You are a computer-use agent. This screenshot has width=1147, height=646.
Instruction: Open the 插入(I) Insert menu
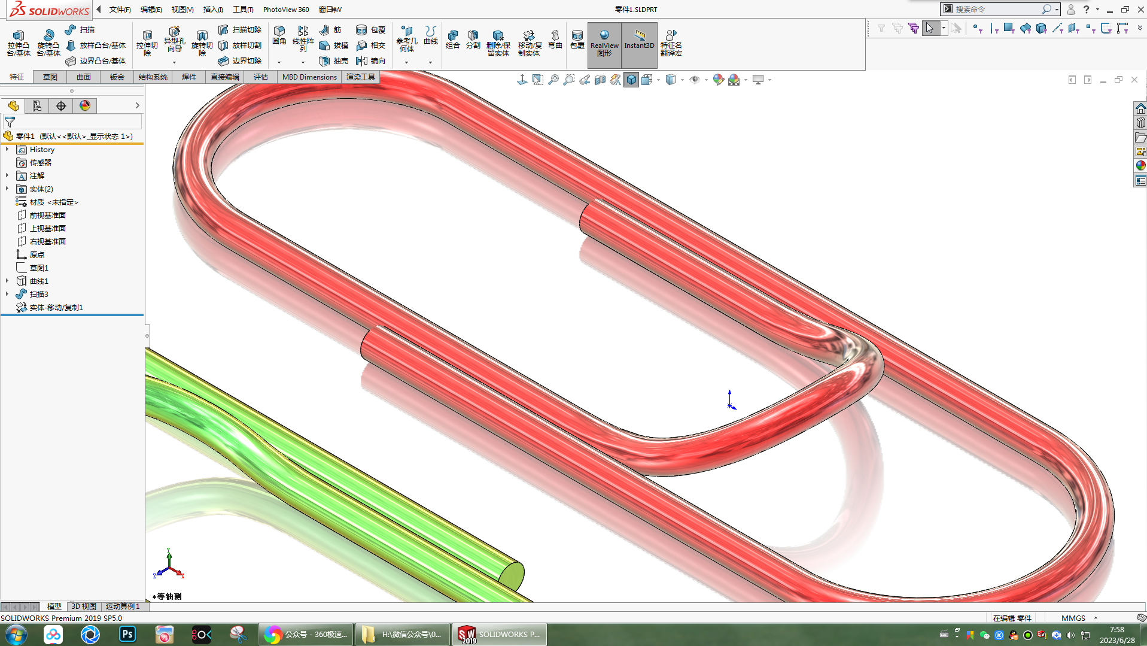point(213,9)
